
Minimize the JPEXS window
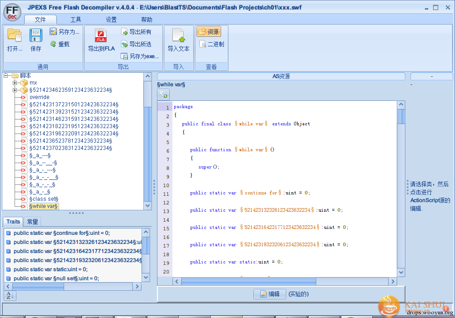click(x=426, y=8)
